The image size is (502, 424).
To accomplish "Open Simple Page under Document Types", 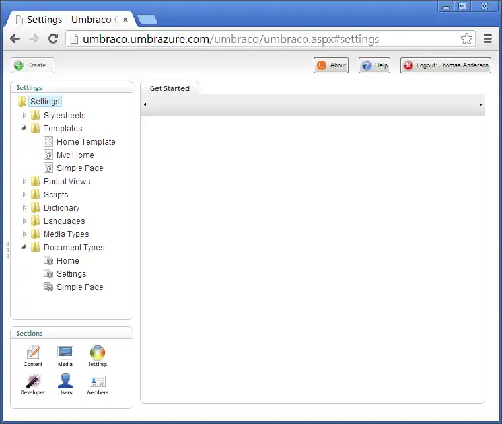I will click(x=80, y=287).
